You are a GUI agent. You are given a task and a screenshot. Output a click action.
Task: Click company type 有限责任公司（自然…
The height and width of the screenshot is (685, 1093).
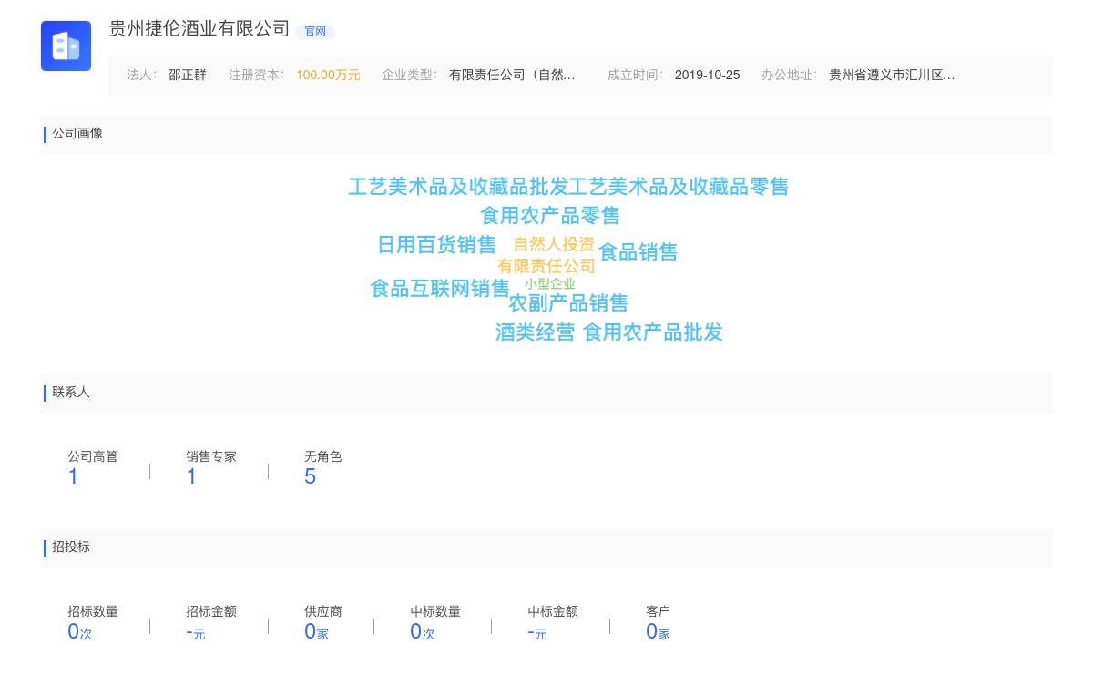pos(512,76)
